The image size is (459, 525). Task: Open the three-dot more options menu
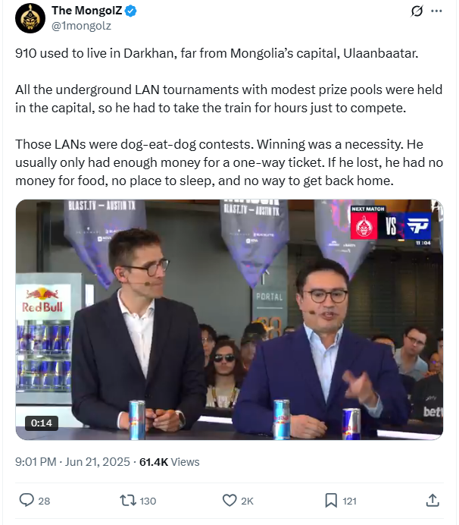point(436,11)
